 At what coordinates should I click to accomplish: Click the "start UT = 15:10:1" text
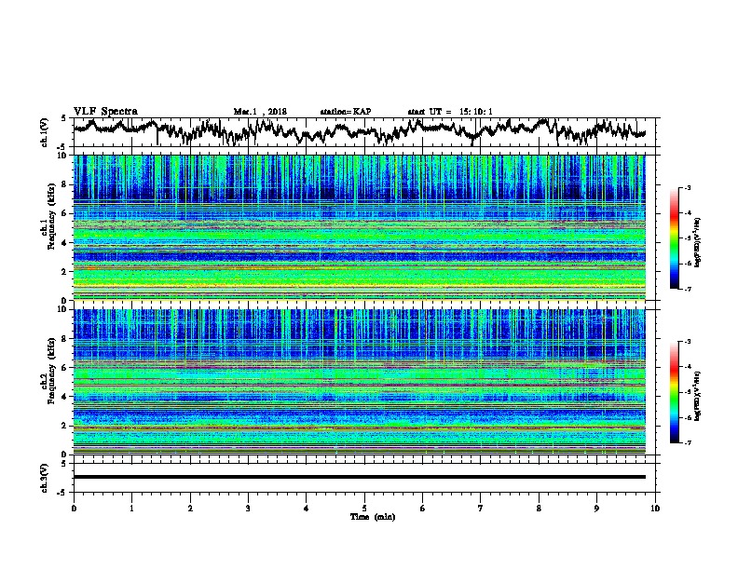pyautogui.click(x=450, y=112)
